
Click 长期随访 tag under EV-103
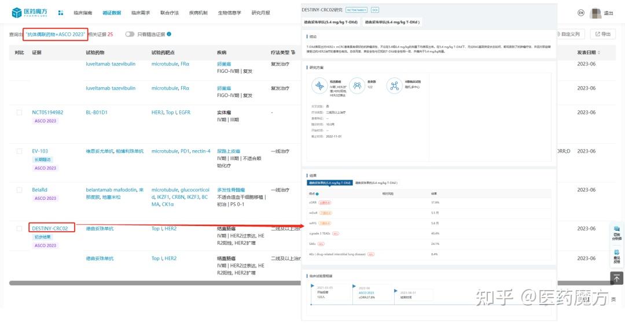(x=43, y=159)
